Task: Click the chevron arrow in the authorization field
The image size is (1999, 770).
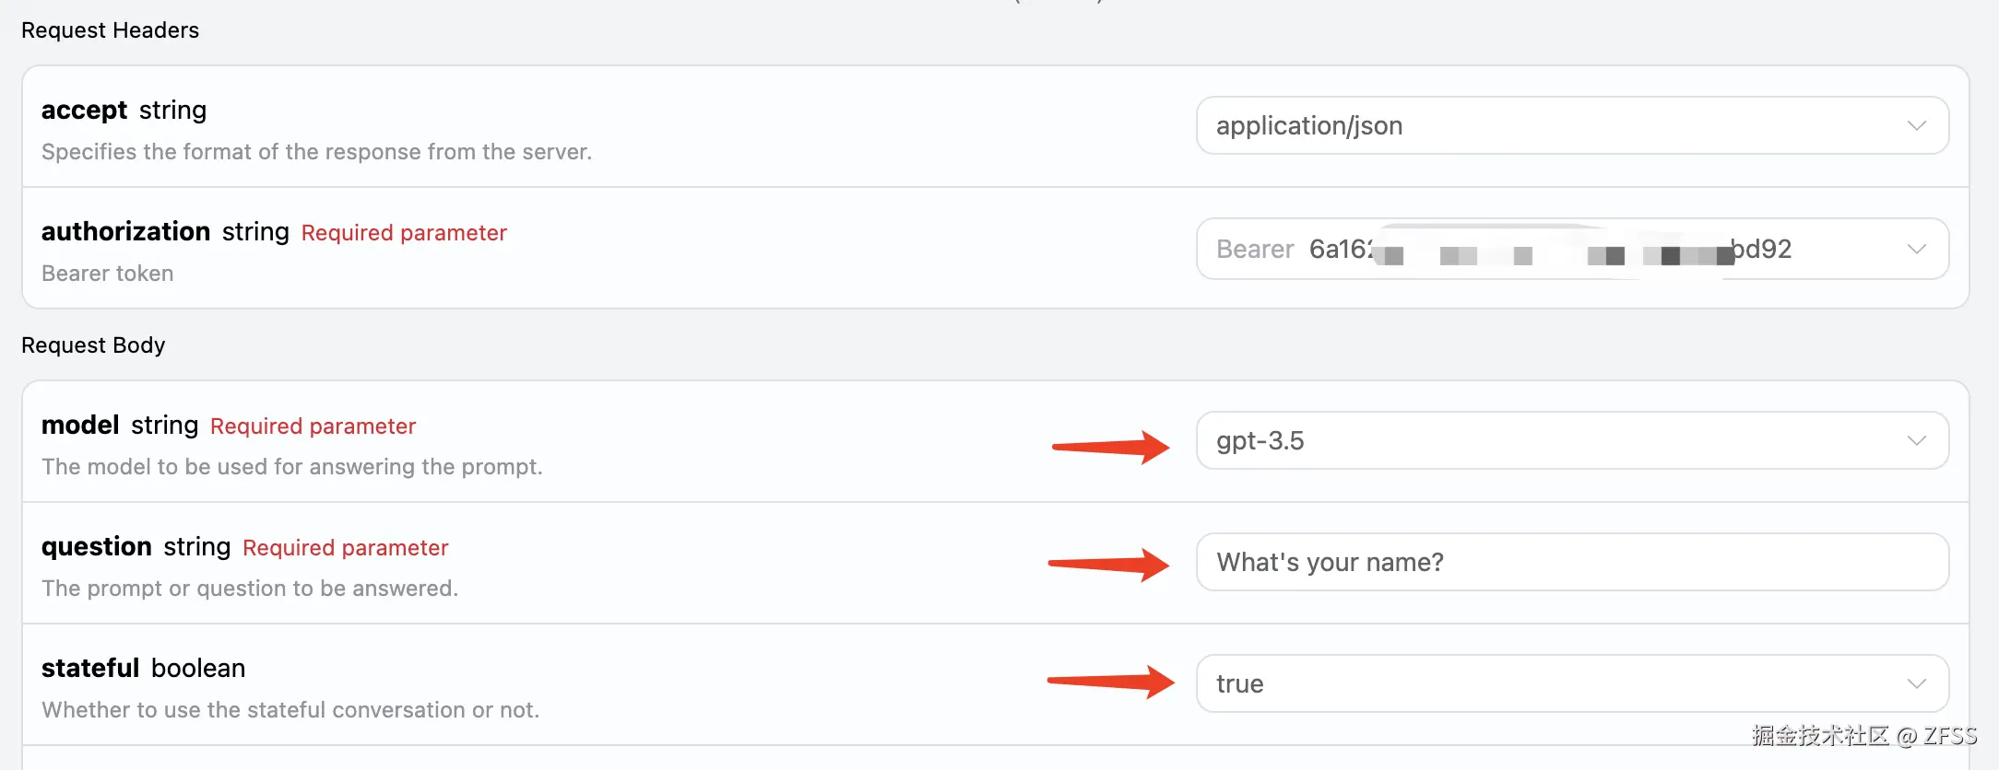Action: pyautogui.click(x=1916, y=249)
